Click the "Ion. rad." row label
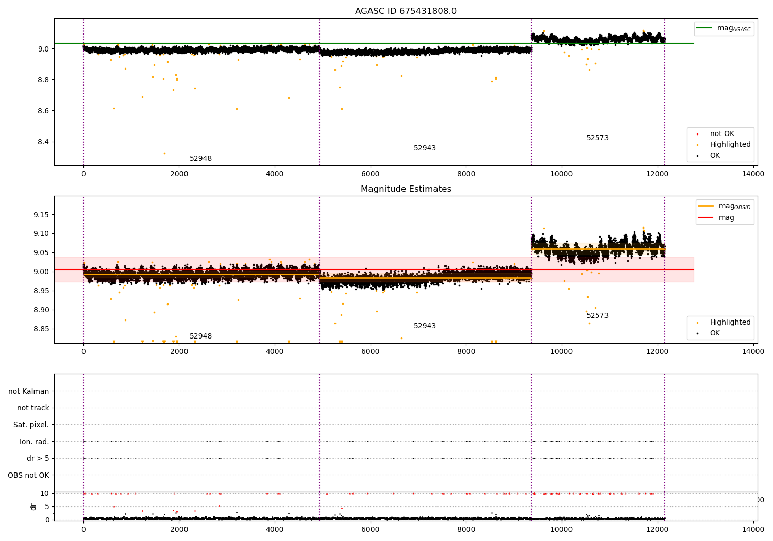Screen dimensions: 773x541 (35, 442)
